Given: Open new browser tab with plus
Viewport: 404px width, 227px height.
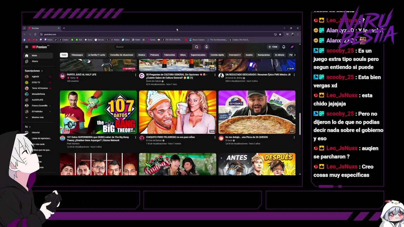Looking at the screenshot, I should tap(64, 28).
